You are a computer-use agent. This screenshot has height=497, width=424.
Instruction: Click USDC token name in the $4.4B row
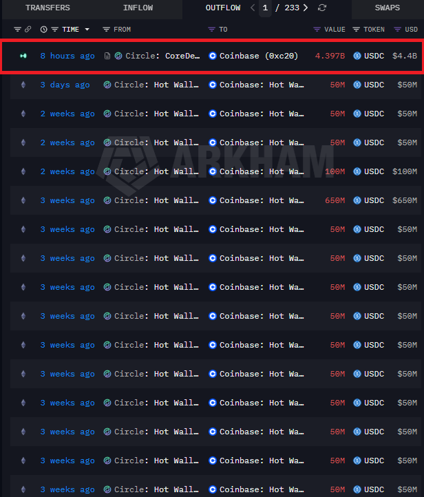pos(374,56)
